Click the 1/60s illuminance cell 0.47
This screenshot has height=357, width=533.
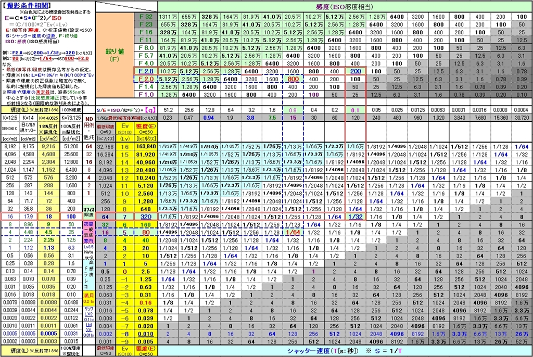(189, 118)
